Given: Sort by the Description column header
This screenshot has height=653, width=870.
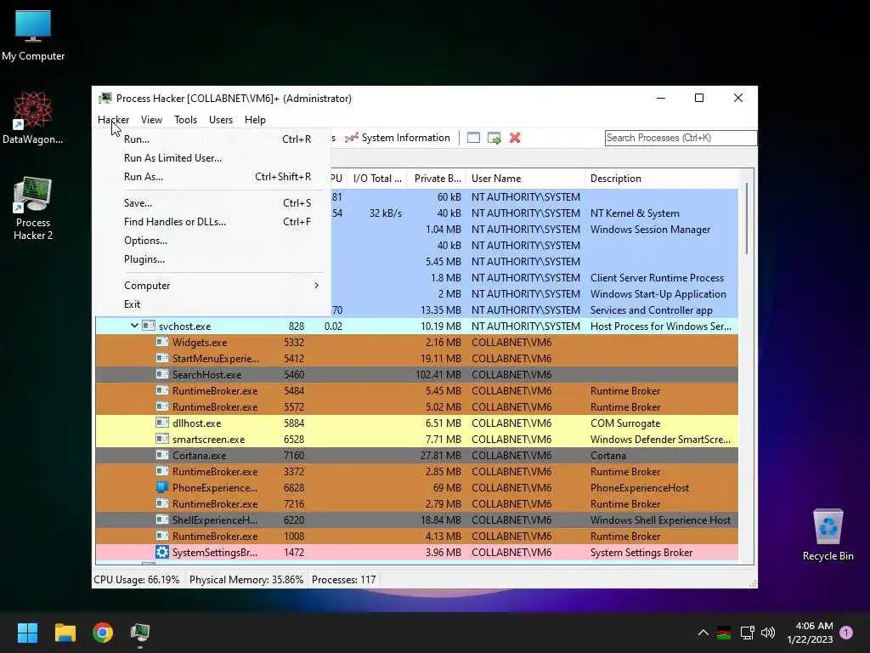Looking at the screenshot, I should click(661, 179).
